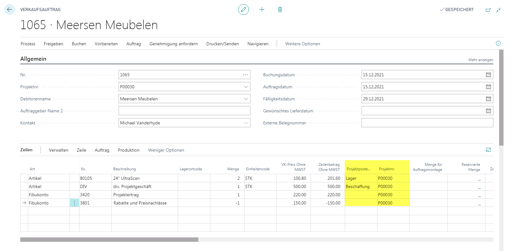
Task: Click the Menge column header
Action: click(233, 169)
